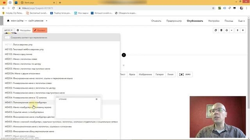Viewport: 250px width, 140px height.
Task: Expand the arrow after Сайт Алексея
Action: point(46,21)
